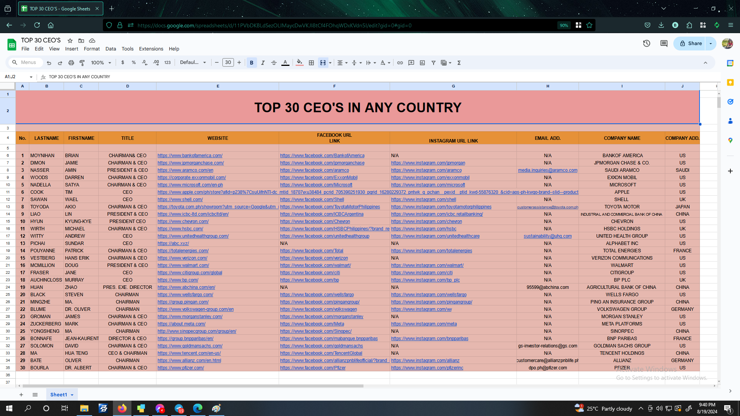Open the Extensions menu
The width and height of the screenshot is (740, 416).
tap(151, 49)
